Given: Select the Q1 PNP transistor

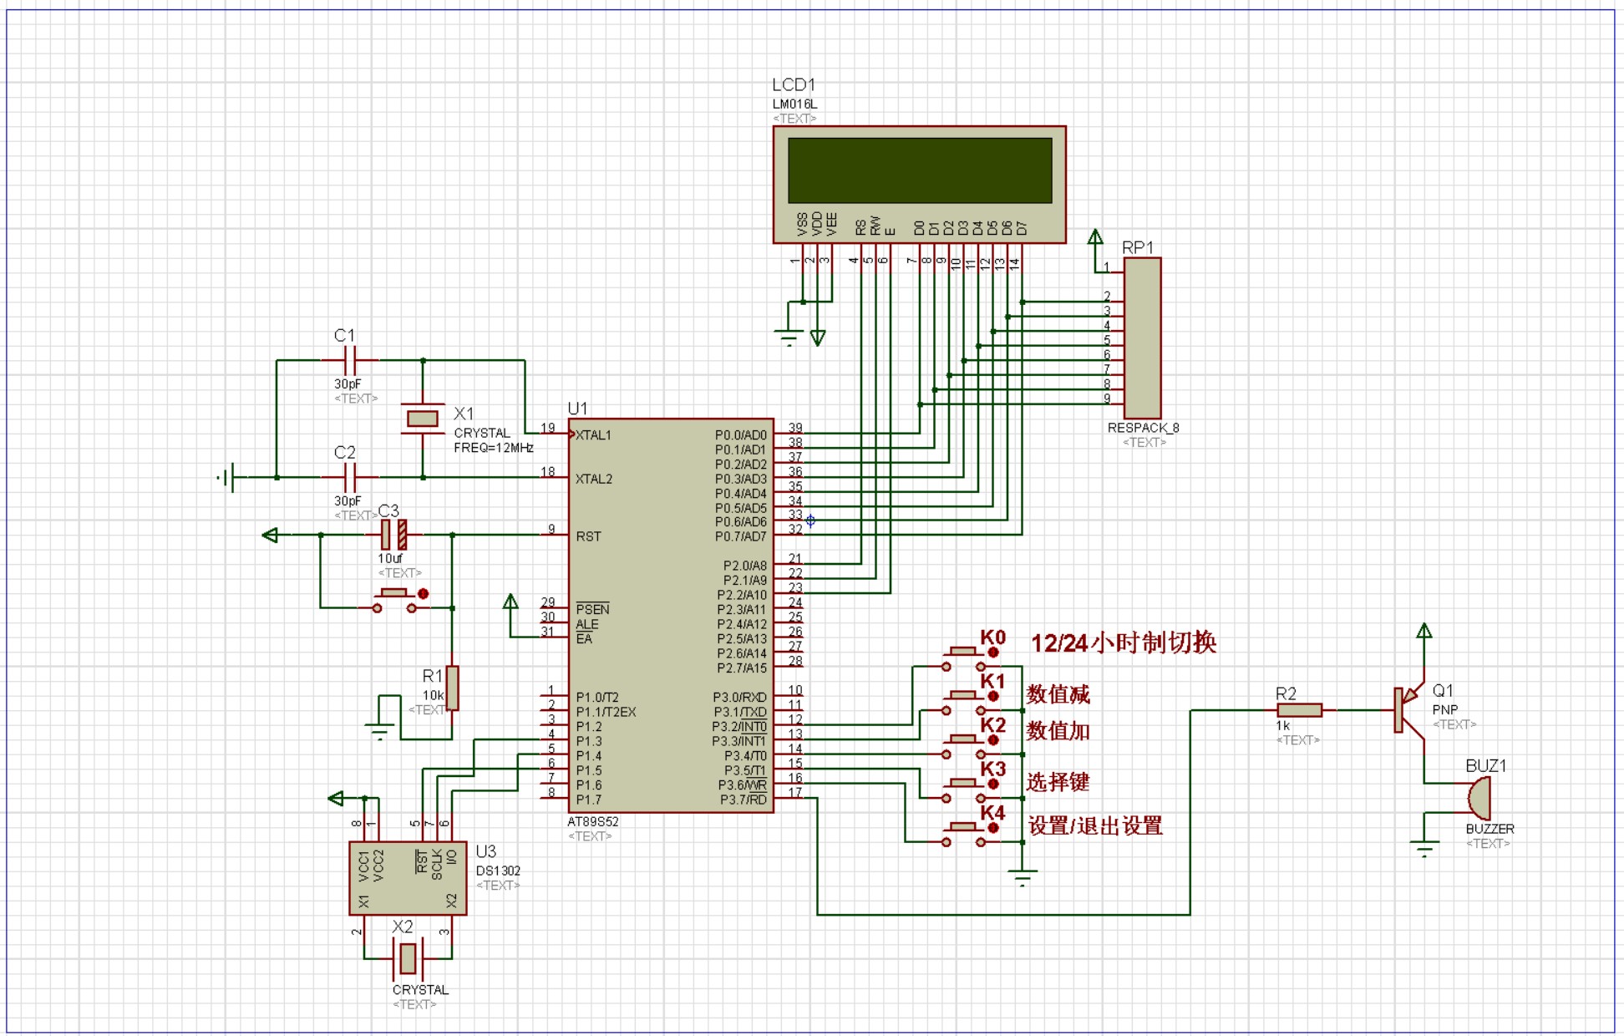Looking at the screenshot, I should coord(1409,710).
